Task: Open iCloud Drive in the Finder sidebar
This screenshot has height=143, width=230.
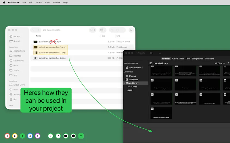Action: pos(17,85)
